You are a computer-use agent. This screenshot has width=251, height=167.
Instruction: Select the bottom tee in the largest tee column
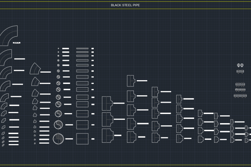tap(107, 135)
